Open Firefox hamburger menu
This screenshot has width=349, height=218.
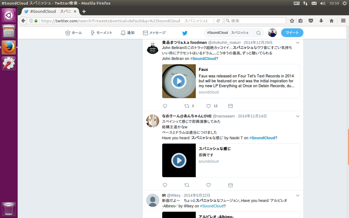(x=343, y=21)
